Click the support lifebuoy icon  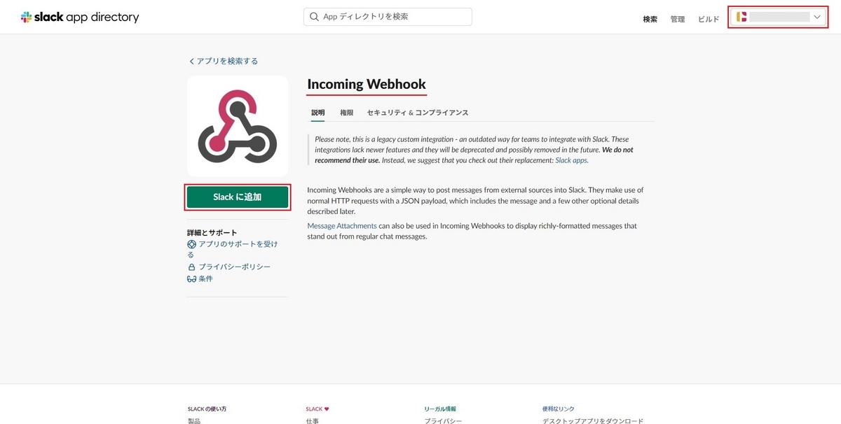tap(191, 244)
